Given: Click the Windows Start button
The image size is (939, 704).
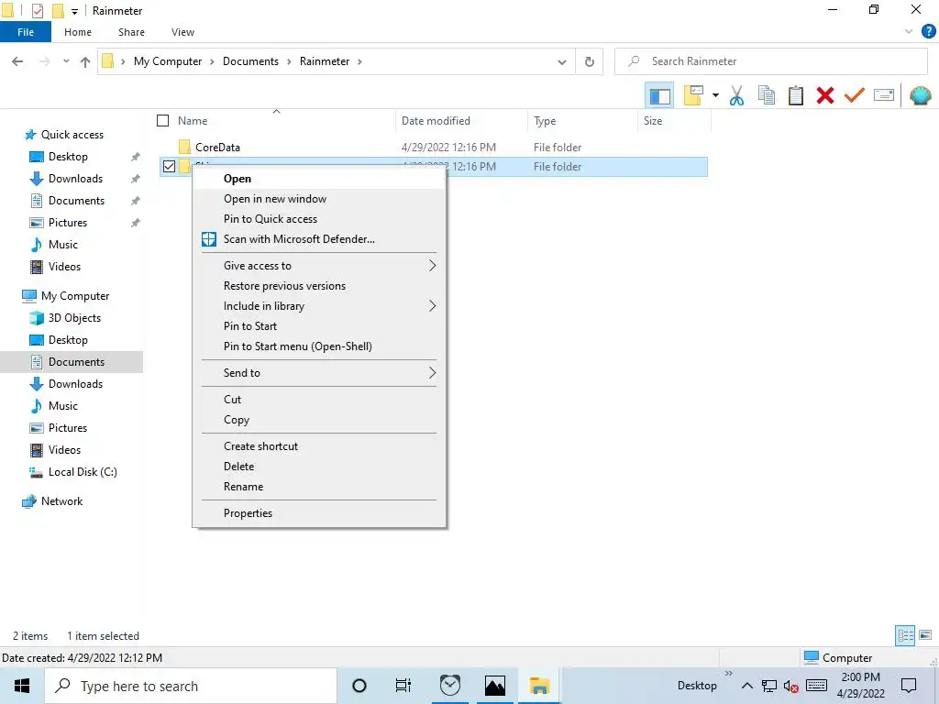Looking at the screenshot, I should point(22,686).
